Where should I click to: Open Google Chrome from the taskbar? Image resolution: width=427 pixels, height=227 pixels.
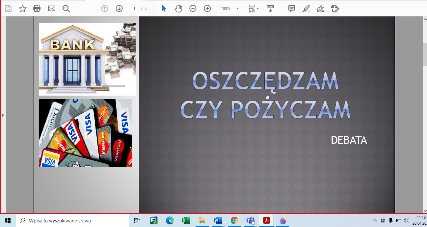coord(234,220)
